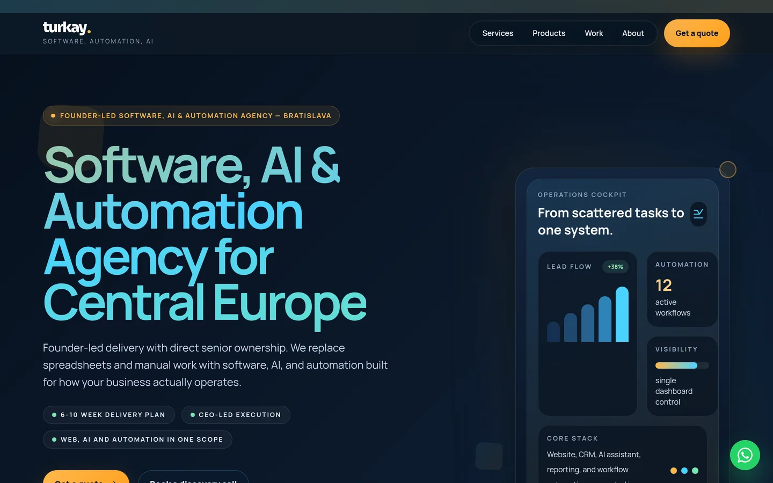The image size is (773, 483).
Task: Open the About menu item
Action: pos(633,33)
